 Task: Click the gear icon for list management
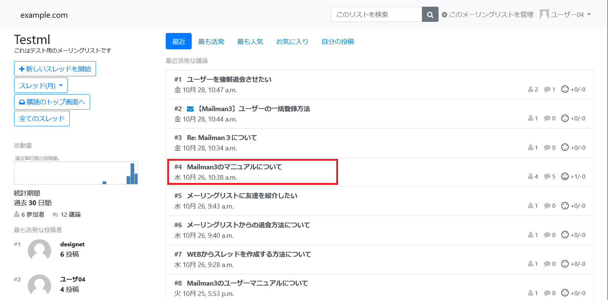point(445,15)
